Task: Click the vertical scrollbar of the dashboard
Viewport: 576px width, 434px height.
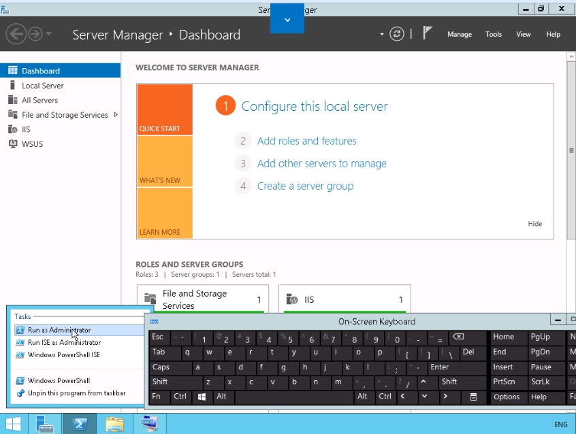Action: coord(571,170)
